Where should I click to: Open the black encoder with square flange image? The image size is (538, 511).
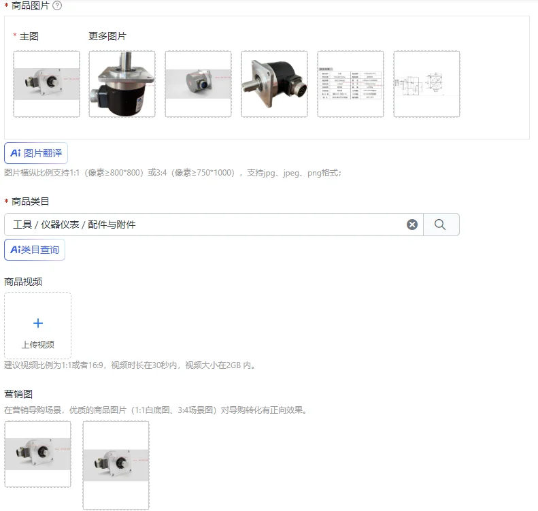275,84
